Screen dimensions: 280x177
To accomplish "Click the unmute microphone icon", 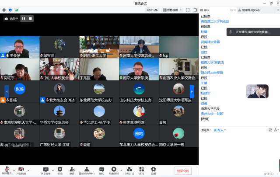I will point(6,170).
